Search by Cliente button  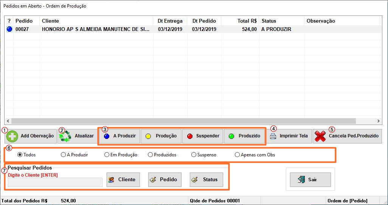123,180
